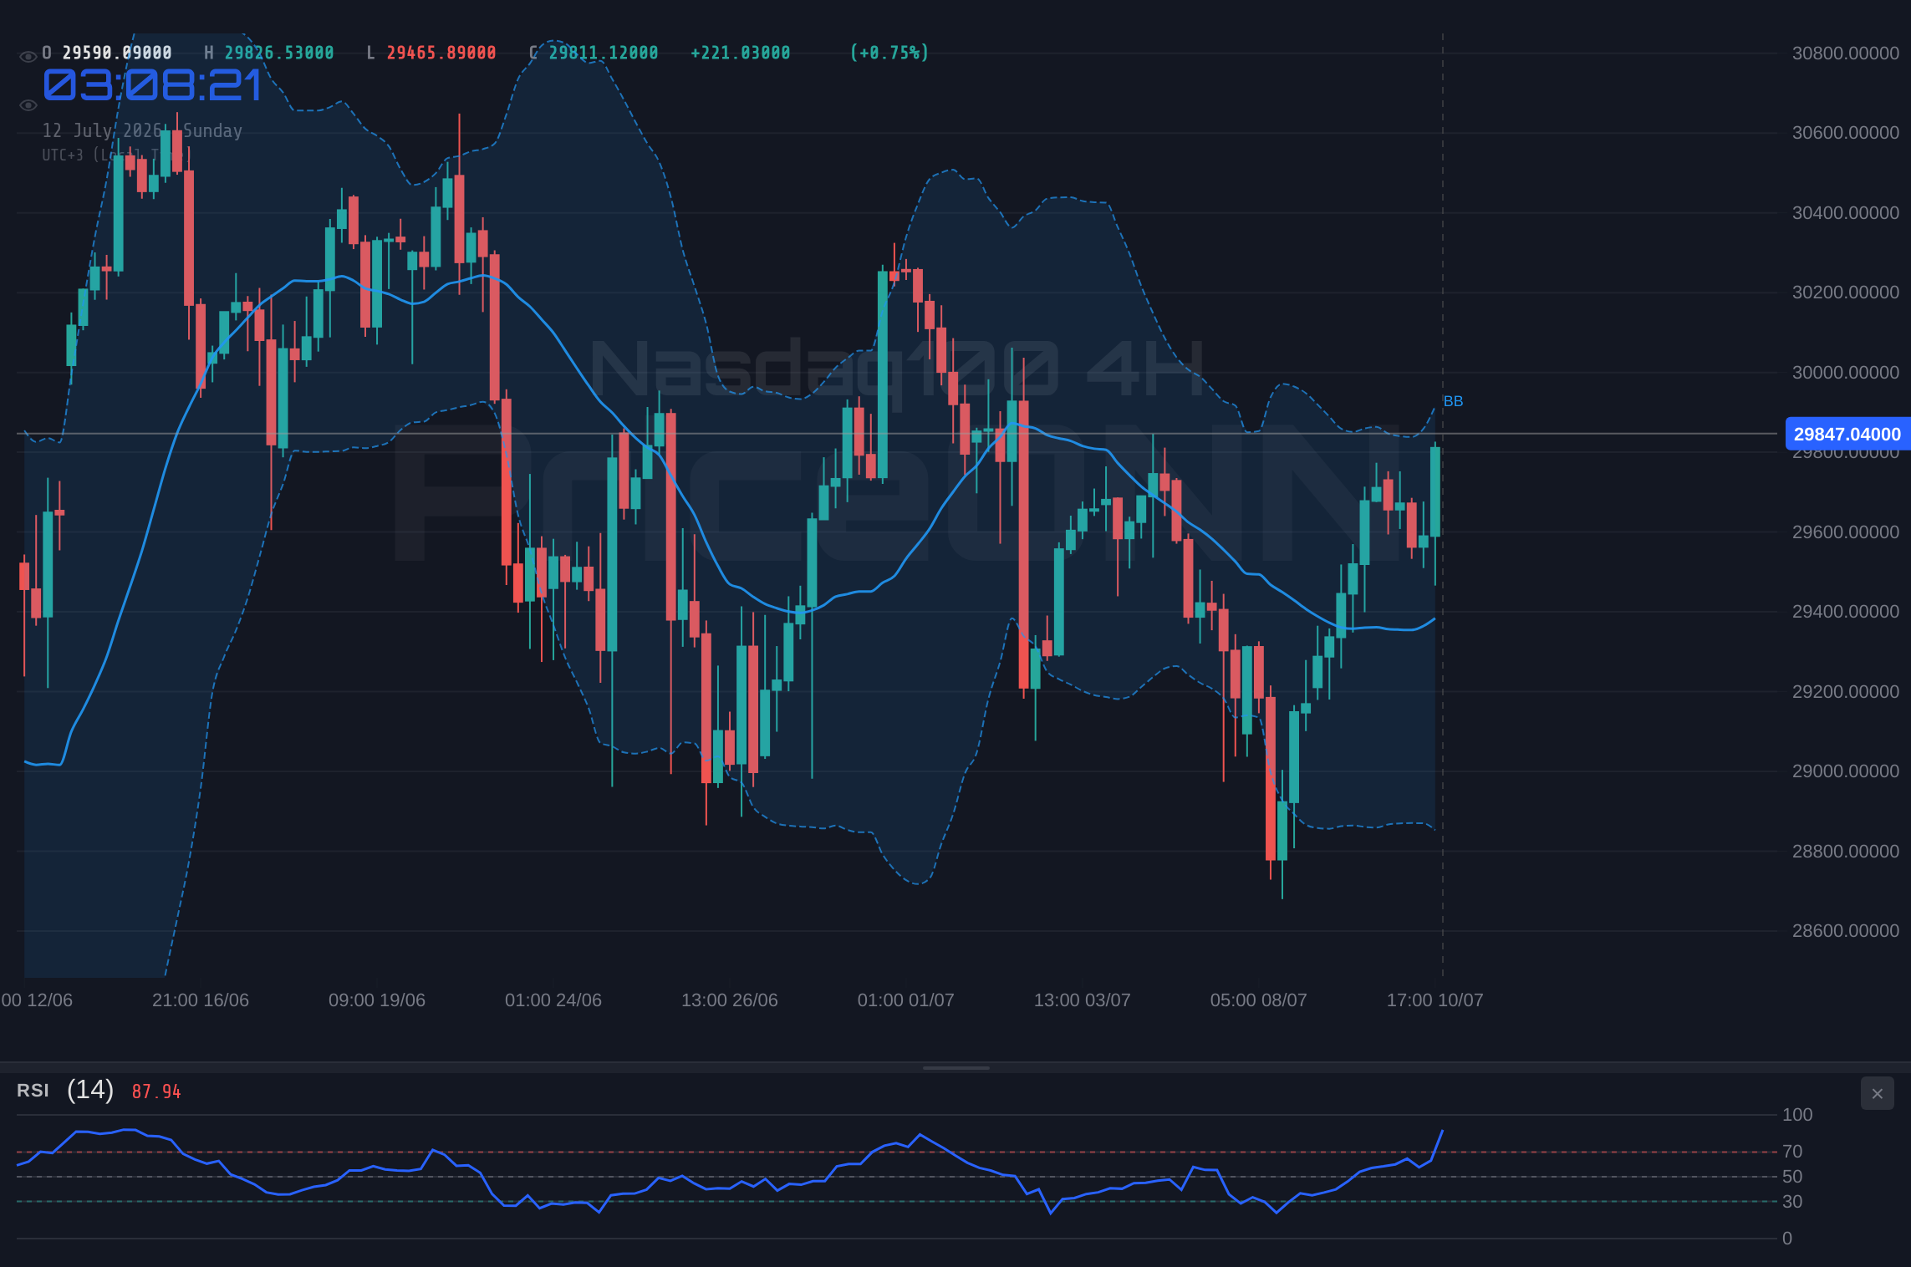This screenshot has height=1267, width=1911.
Task: Click the 28800.00000 price axis label
Action: coord(1846,852)
